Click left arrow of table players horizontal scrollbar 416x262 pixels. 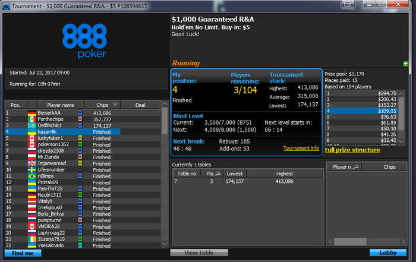[x=330, y=242]
